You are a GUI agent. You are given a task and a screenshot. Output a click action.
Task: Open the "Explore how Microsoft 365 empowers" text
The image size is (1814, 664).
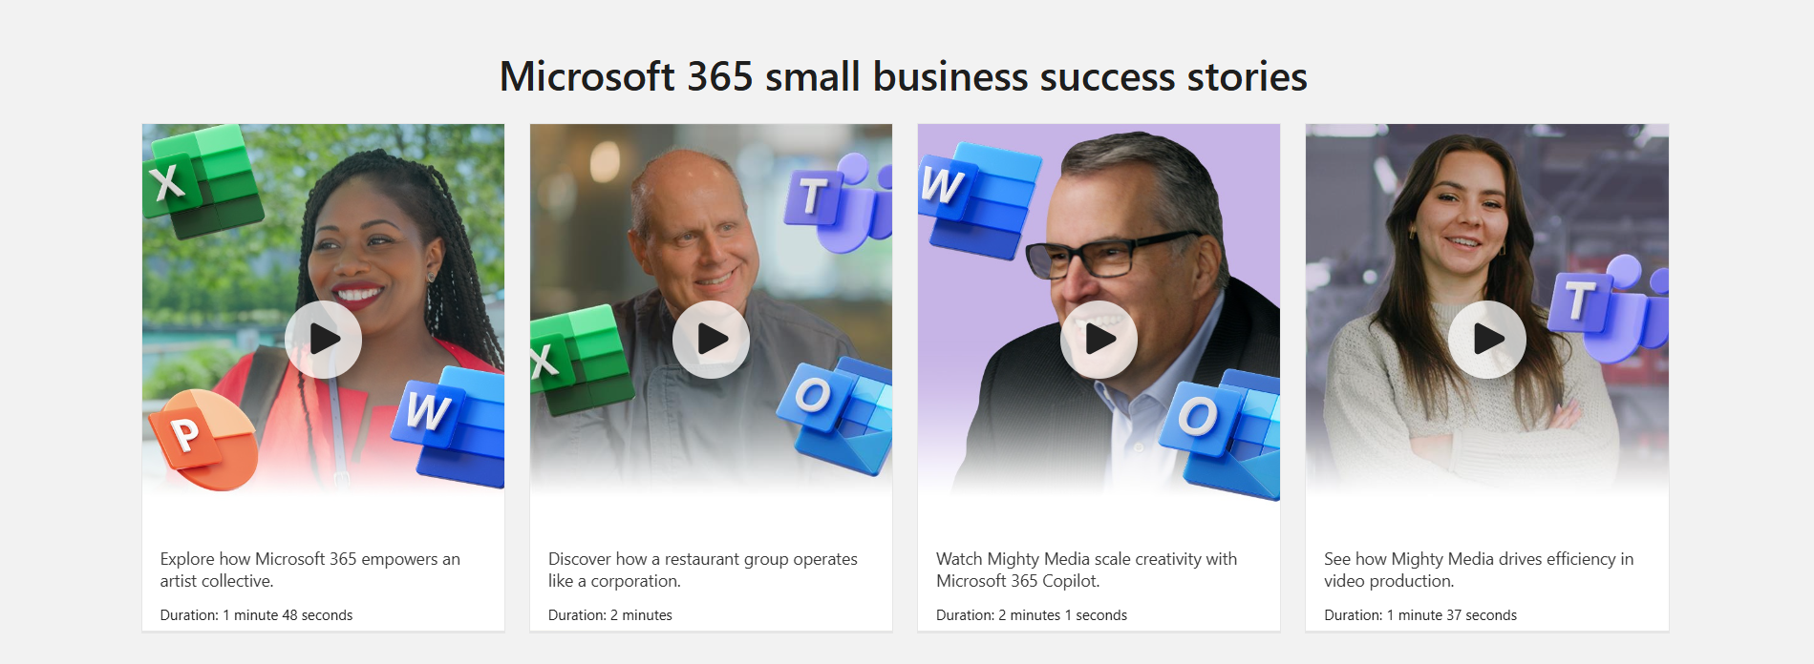point(310,570)
